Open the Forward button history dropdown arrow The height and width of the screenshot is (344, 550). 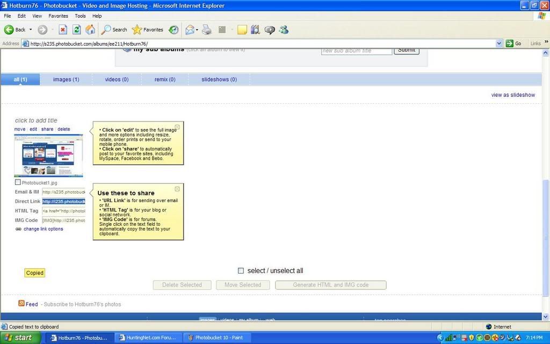52,30
